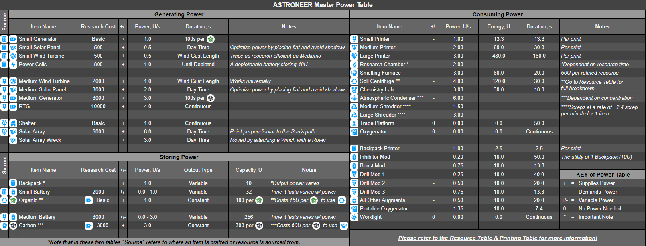Click the icon next to Oxygenator

click(354, 132)
